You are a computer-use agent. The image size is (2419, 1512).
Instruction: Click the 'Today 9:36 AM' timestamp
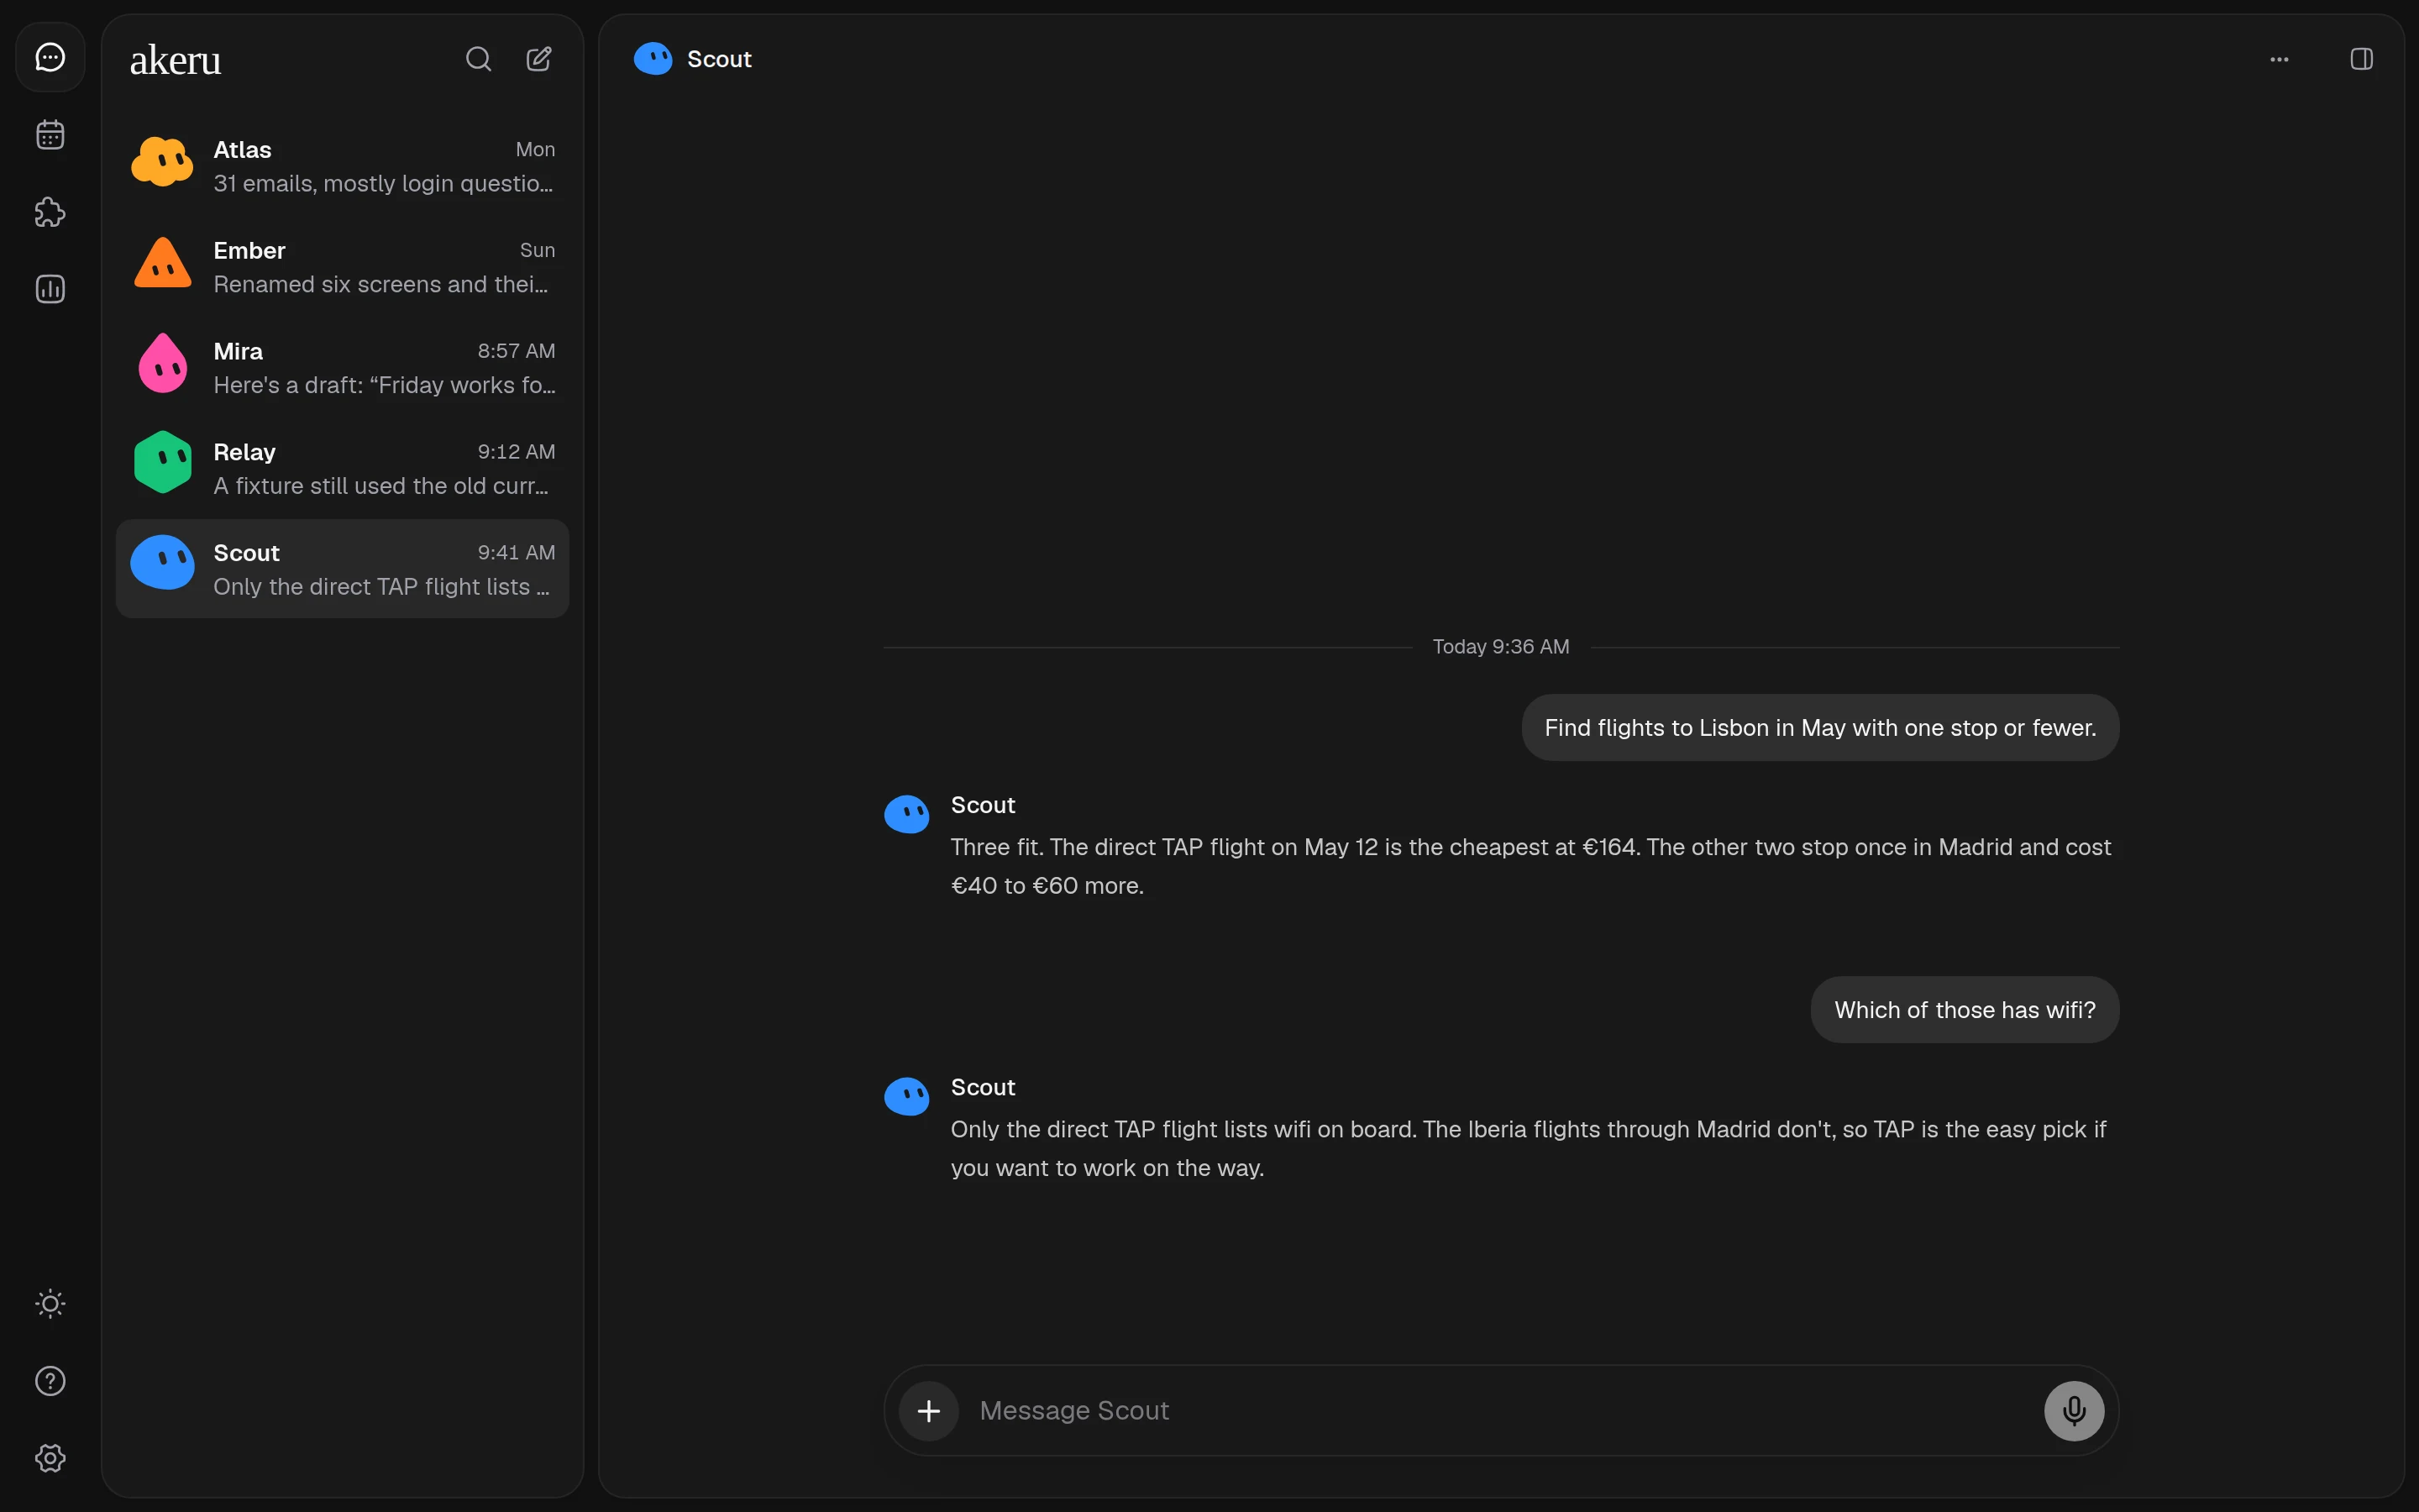tap(1500, 647)
